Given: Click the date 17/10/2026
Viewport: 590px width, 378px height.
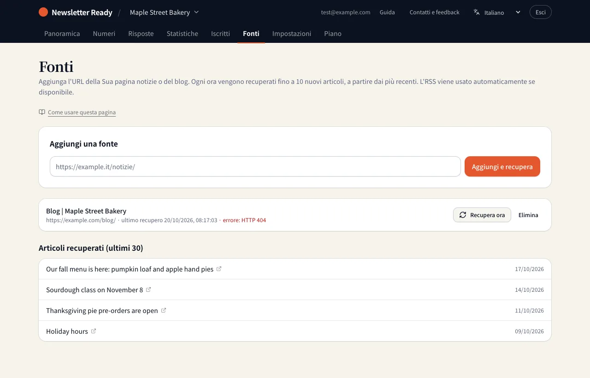Looking at the screenshot, I should [x=529, y=269].
